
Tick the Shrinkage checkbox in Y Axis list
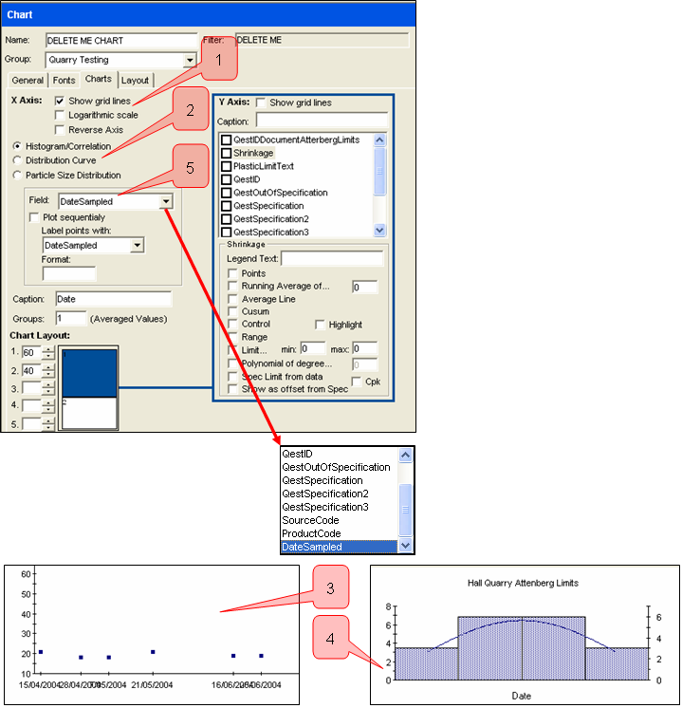pyautogui.click(x=227, y=153)
